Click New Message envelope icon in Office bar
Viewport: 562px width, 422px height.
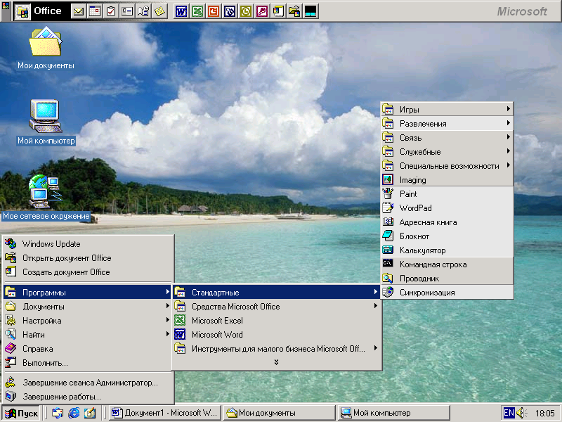click(78, 11)
